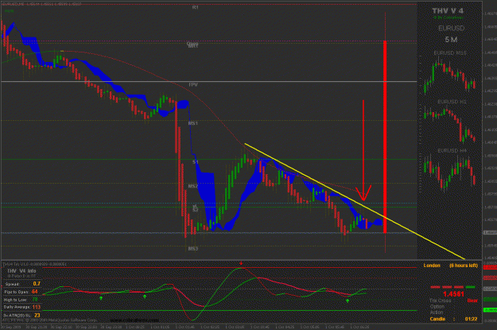The image size is (497, 330).
Task: Select the S2 support level label
Action: [x=196, y=210]
